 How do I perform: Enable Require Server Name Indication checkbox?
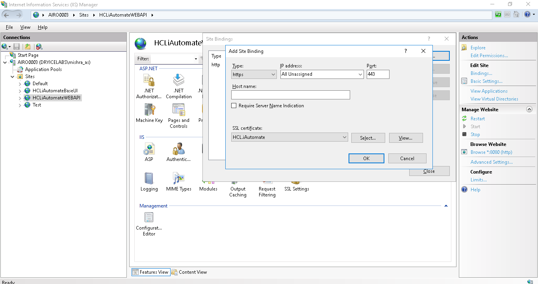pyautogui.click(x=234, y=106)
